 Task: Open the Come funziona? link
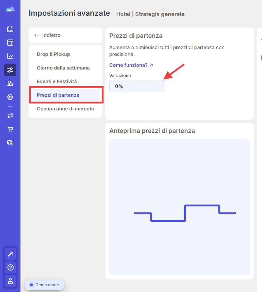(x=131, y=65)
